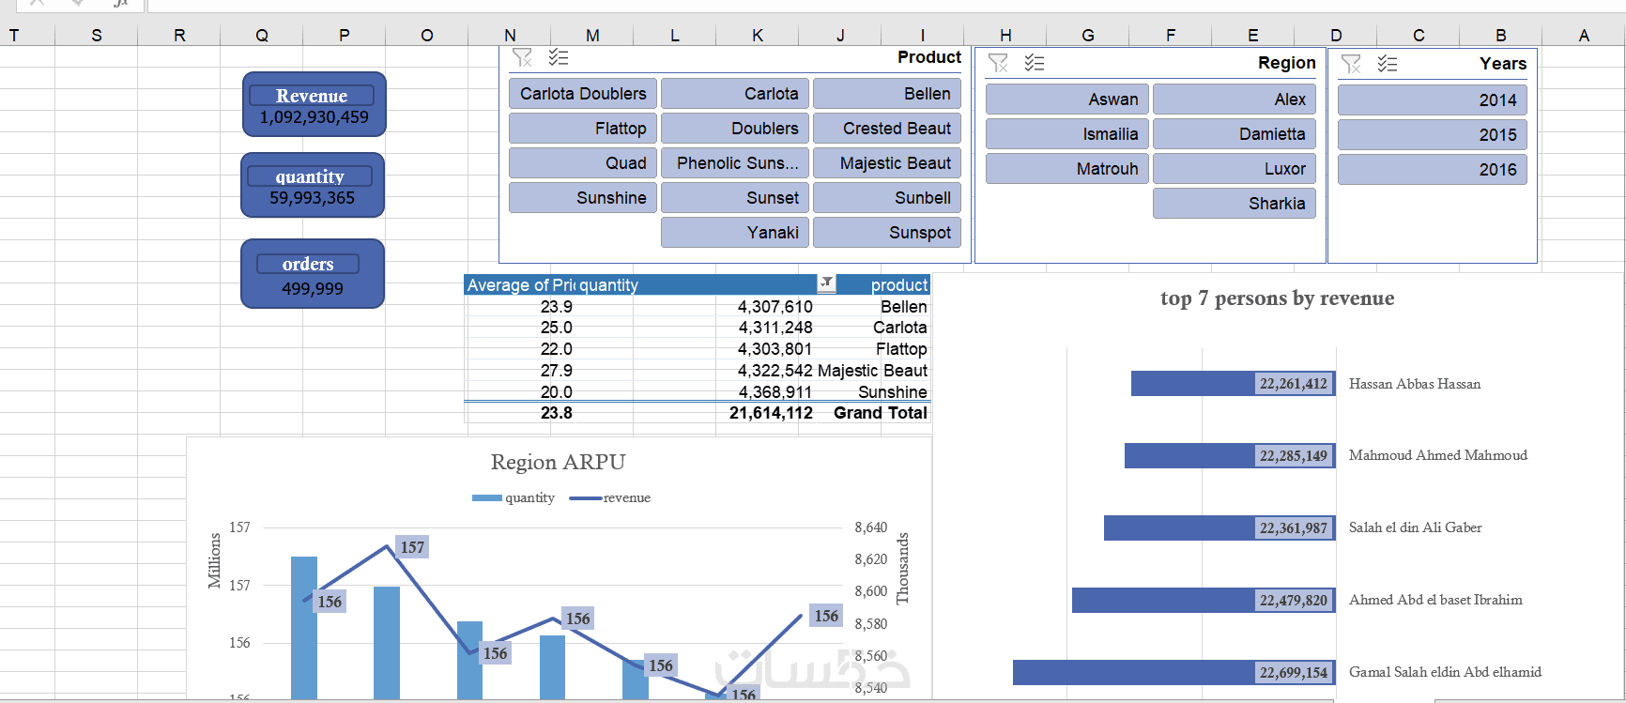Select column O header

tap(427, 36)
